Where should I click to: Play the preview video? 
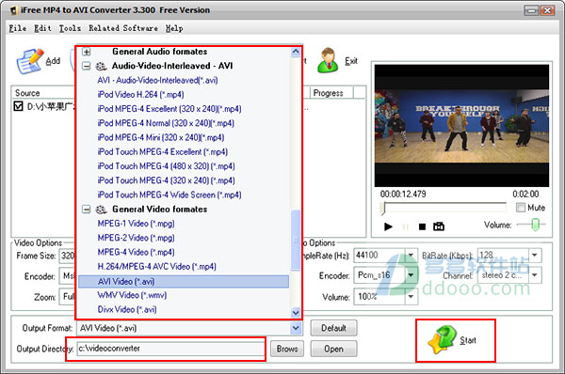click(x=388, y=226)
